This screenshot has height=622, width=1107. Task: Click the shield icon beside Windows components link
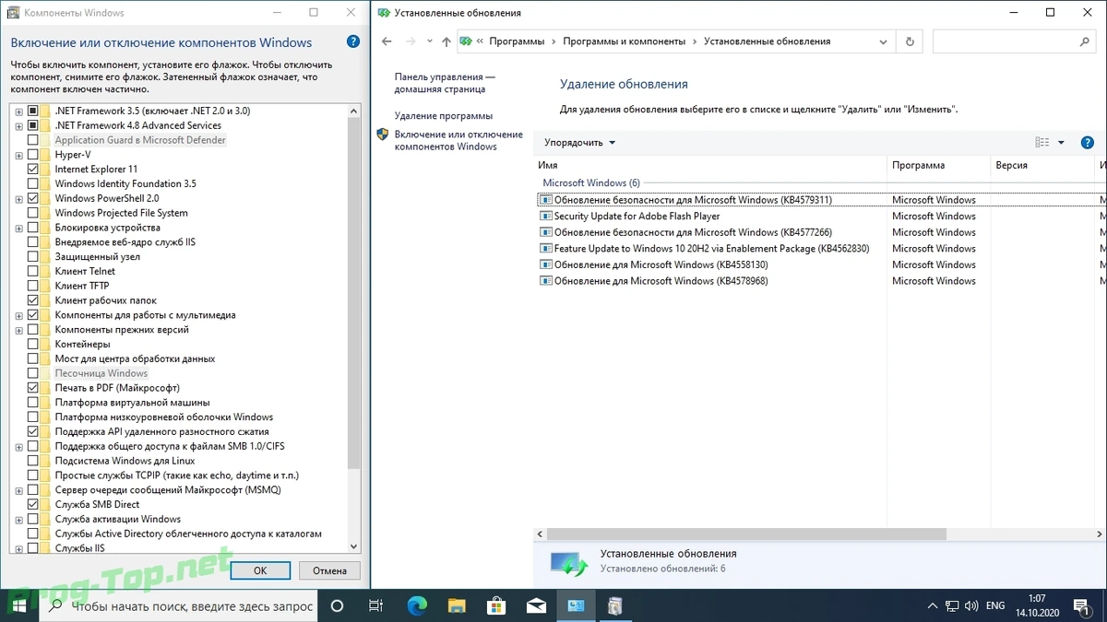pos(383,135)
